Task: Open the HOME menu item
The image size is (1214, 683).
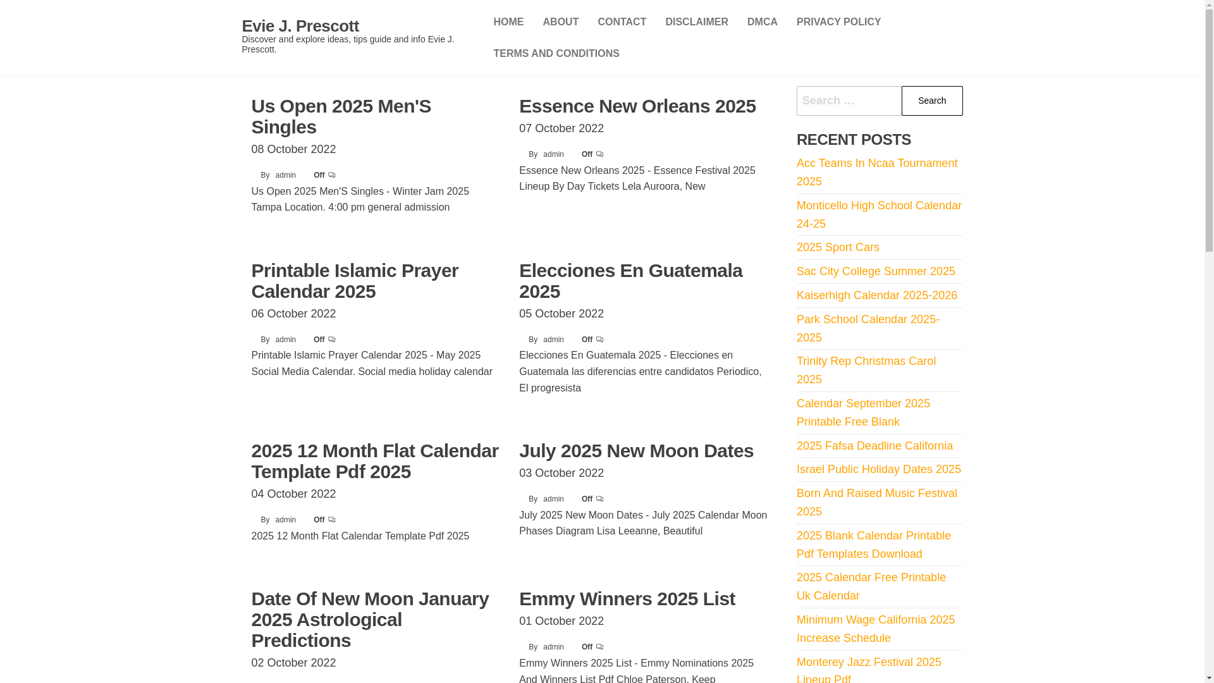Action: pyautogui.click(x=508, y=22)
